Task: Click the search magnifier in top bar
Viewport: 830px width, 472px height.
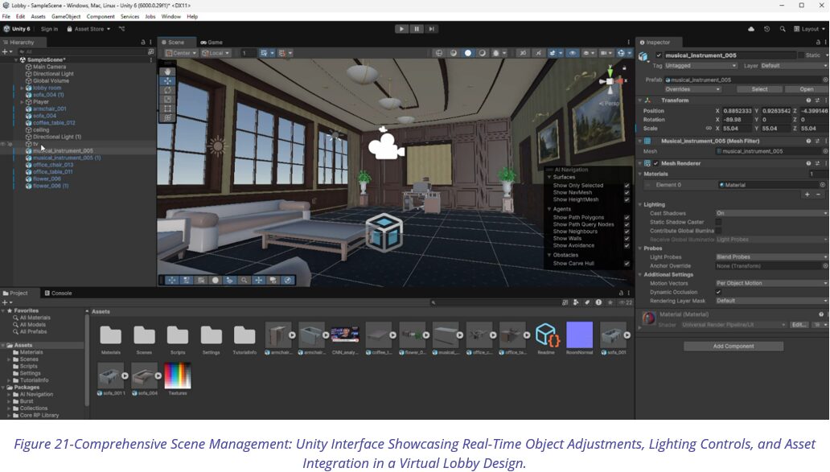Action: [x=782, y=29]
